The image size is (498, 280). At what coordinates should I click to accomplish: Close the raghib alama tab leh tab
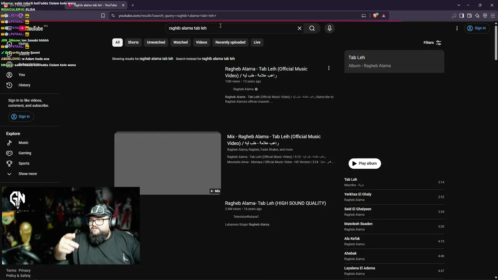coord(123,5)
